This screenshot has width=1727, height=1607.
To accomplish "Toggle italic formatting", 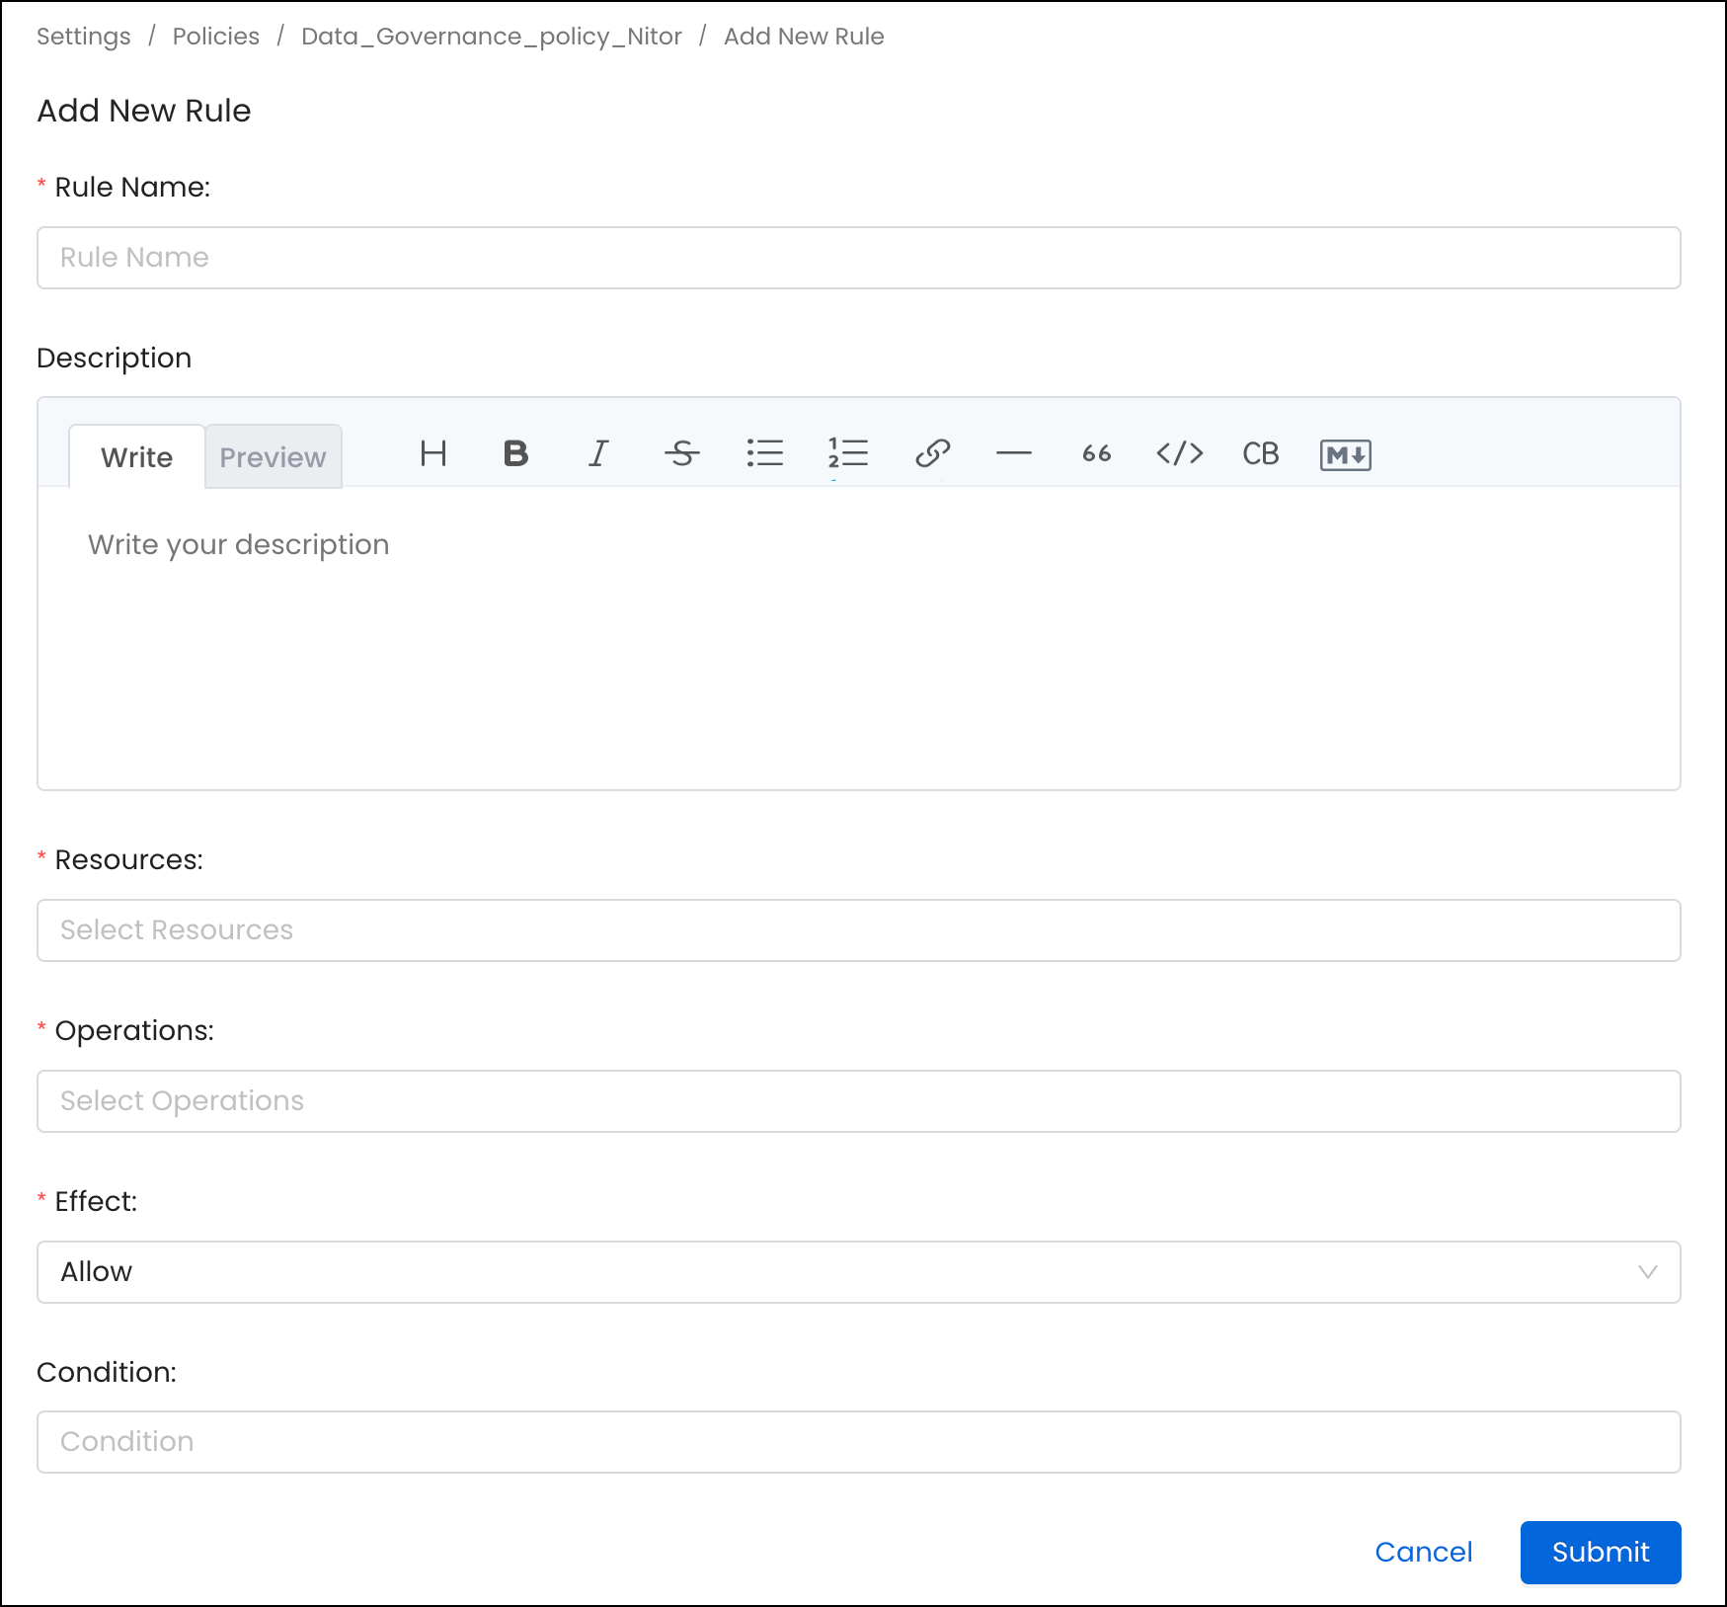I will tap(598, 454).
